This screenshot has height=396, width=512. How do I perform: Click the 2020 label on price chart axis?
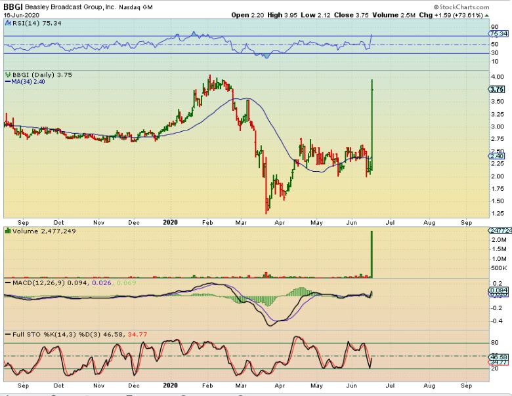click(x=170, y=222)
